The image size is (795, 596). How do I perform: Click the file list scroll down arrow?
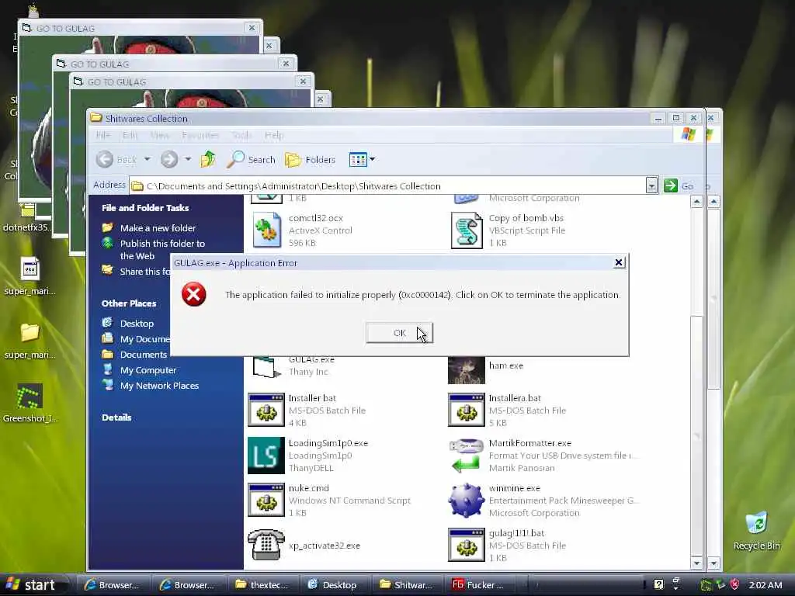coord(696,563)
